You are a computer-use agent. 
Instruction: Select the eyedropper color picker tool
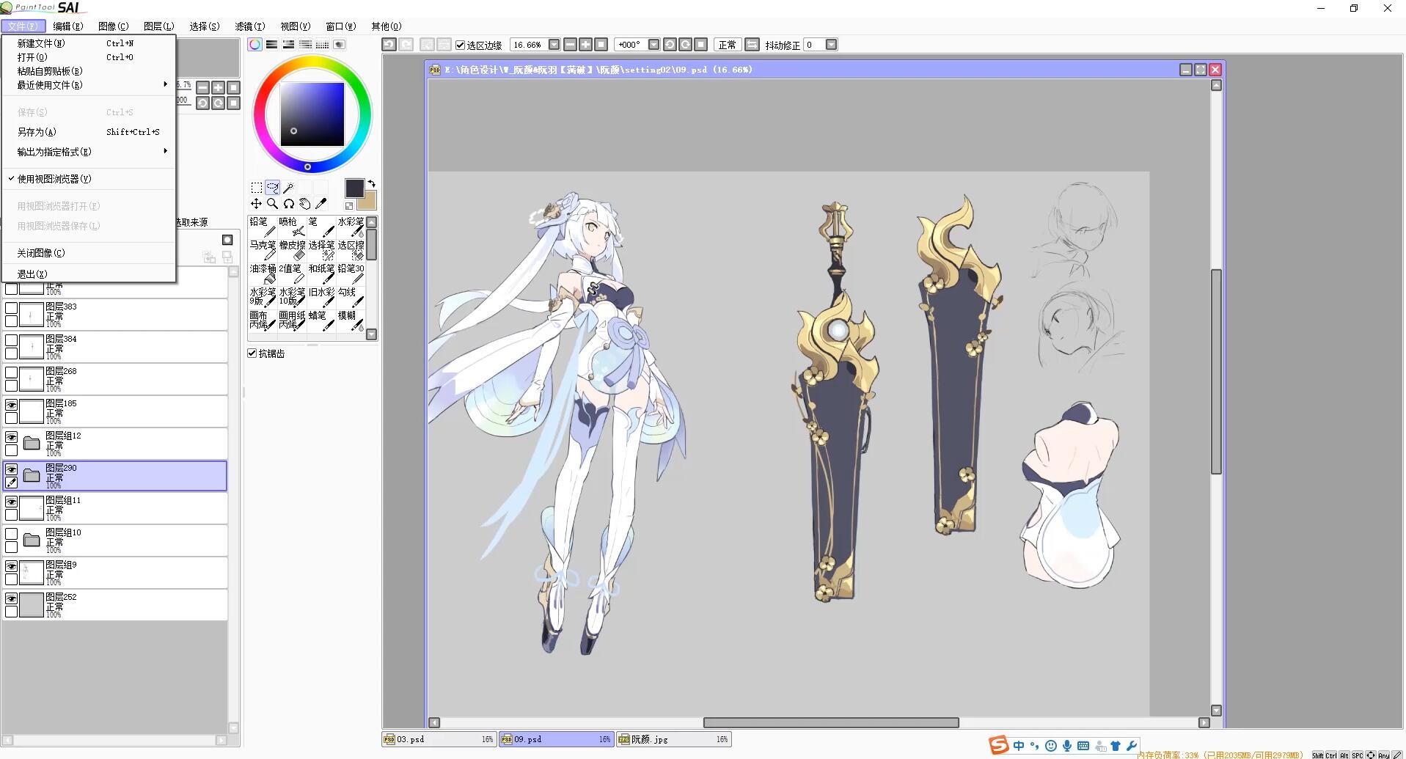pos(321,204)
